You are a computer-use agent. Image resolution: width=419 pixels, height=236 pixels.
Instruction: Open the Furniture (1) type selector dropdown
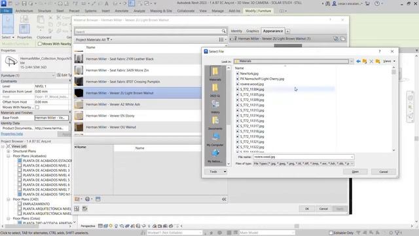click(53, 75)
